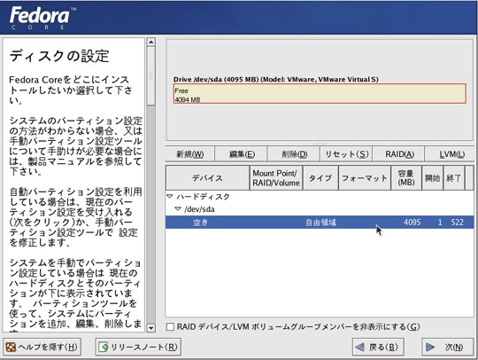Screen dimensions: 478x360
Task: Click the 新規(W) new partition button
Action: coord(189,154)
